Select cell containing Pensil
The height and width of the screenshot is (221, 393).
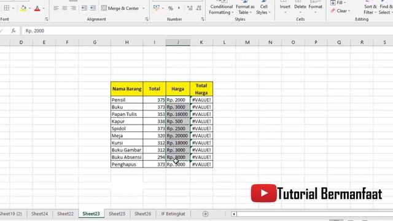point(127,99)
